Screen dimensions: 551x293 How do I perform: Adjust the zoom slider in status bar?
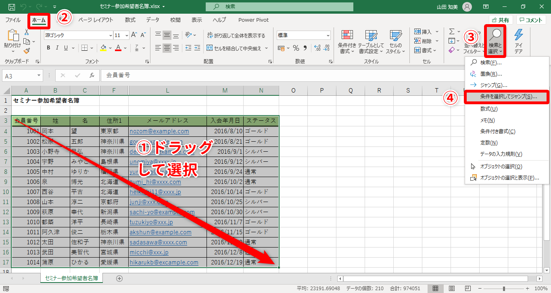tap(503, 289)
